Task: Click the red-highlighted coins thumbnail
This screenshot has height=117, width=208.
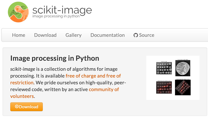Action: pyautogui.click(x=164, y=87)
